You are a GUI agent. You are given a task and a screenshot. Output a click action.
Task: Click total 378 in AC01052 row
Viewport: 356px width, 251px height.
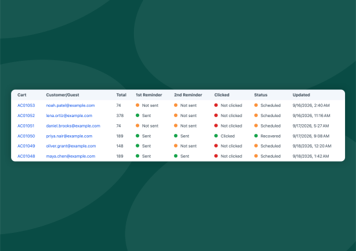click(120, 116)
